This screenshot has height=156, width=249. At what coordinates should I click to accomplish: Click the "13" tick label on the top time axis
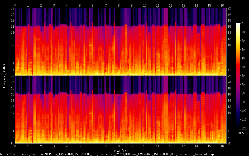coord(183,6)
